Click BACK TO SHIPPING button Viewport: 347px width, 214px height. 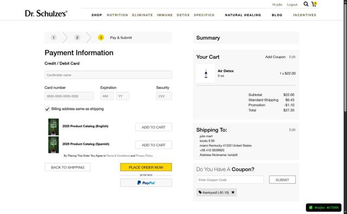click(67, 167)
